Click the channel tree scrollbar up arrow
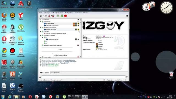Image resolution: width=176 pixels, height=99 pixels. (81, 20)
